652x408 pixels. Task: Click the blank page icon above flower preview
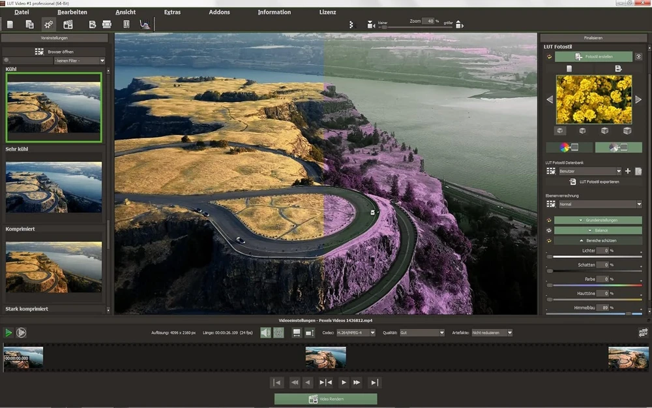(x=569, y=69)
